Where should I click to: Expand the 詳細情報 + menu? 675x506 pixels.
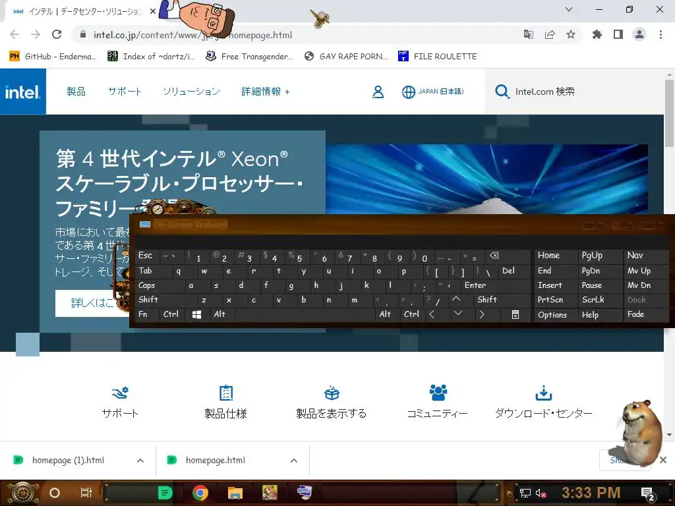[x=266, y=92]
